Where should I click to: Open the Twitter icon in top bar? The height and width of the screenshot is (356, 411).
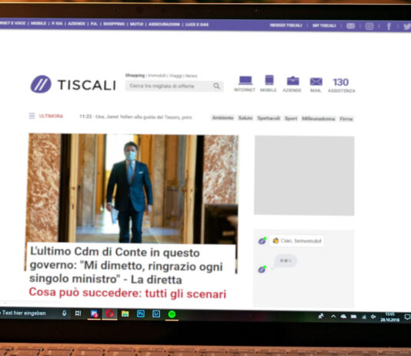(x=407, y=26)
